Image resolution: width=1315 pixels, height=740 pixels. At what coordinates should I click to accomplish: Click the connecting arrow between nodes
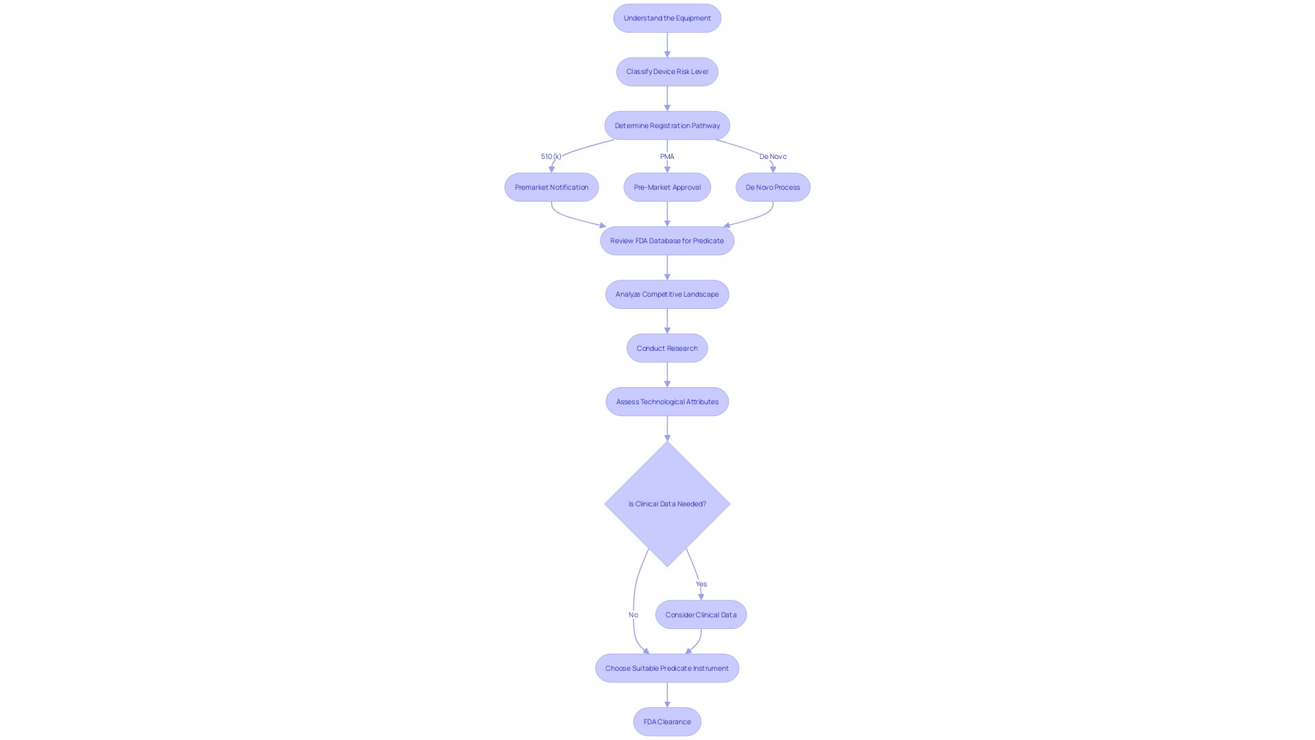coord(666,45)
